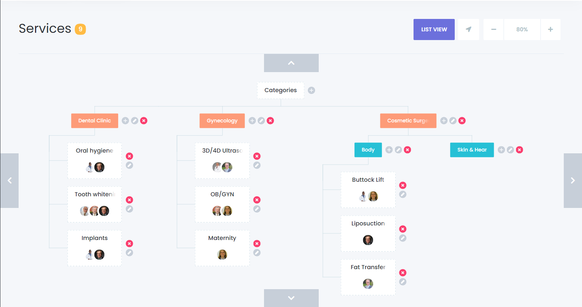Viewport: 582px width, 307px height.
Task: Navigate left using the side arrow panel
Action: click(x=9, y=181)
